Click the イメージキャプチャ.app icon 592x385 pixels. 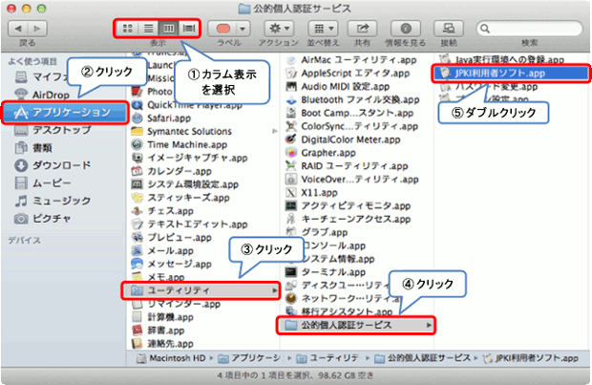click(137, 158)
